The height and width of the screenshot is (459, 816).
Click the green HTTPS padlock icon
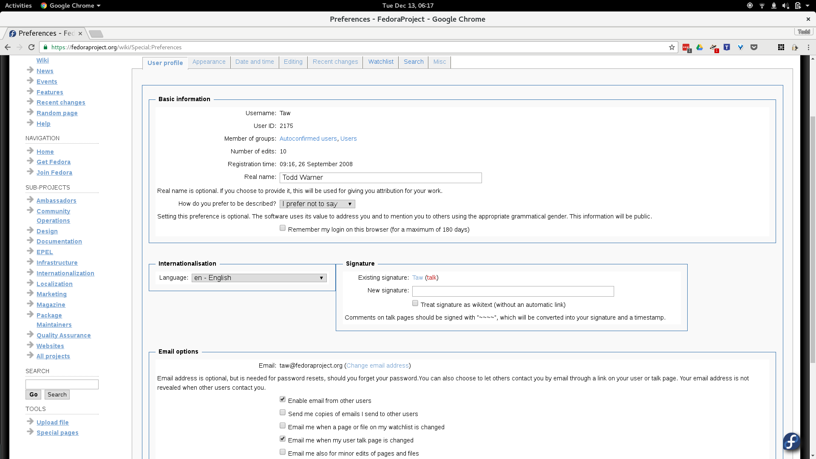coord(45,47)
